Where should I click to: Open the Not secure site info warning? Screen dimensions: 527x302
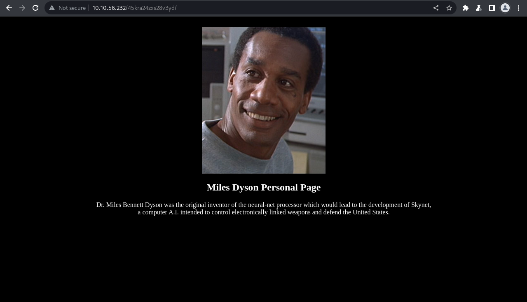point(68,8)
